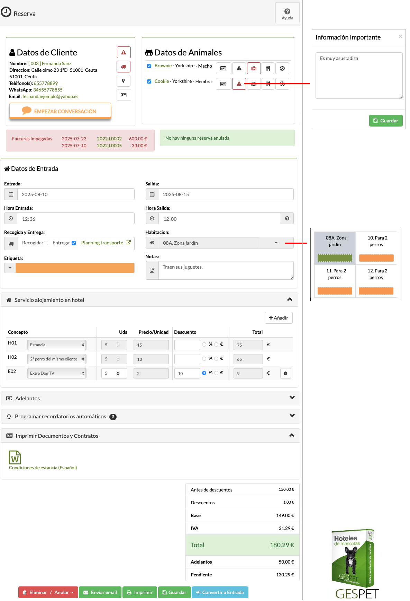Open client warning alert icon

pyautogui.click(x=124, y=52)
